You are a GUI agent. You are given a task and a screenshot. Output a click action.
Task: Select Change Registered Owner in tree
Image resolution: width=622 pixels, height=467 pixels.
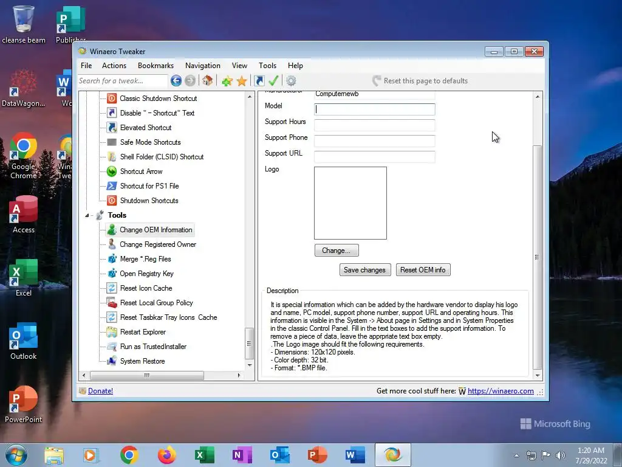pos(158,244)
